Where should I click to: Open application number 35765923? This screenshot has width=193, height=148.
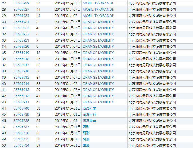pyautogui.click(x=21, y=28)
